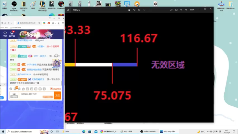Image resolution: width=238 pixels, height=134 pixels.
Task: Click the volume icon in system tray
Action: [211, 131]
